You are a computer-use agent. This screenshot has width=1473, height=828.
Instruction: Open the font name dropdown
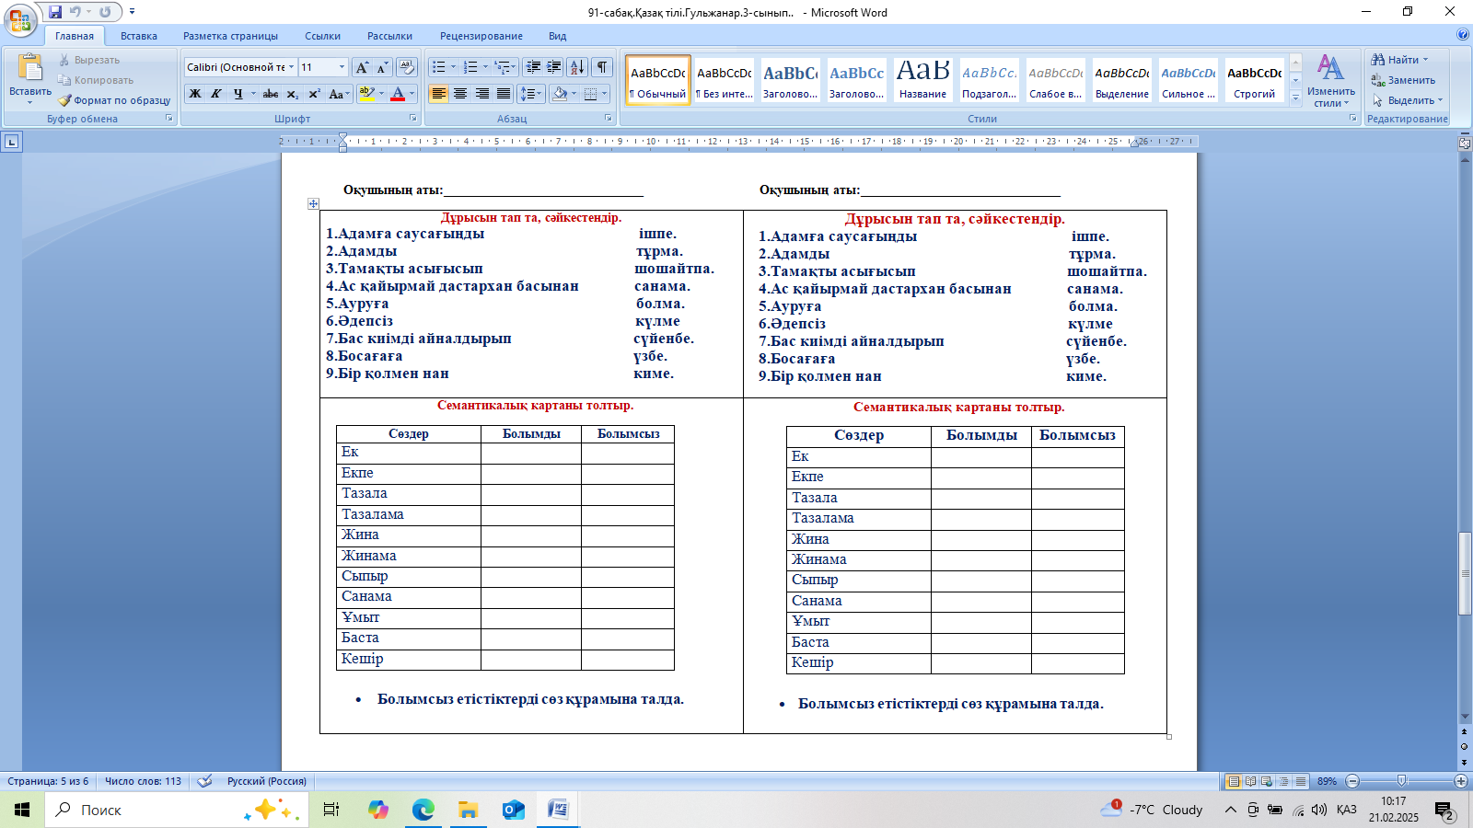[x=291, y=67]
